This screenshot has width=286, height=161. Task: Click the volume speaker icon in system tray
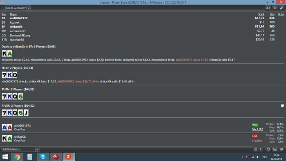coord(258,157)
